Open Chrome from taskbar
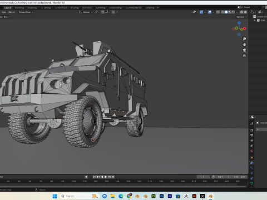 click(x=129, y=196)
